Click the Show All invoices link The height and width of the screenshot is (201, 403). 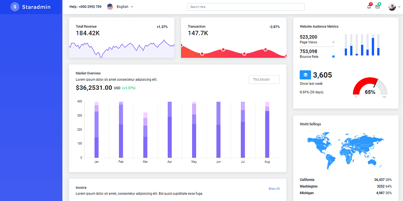274,188
